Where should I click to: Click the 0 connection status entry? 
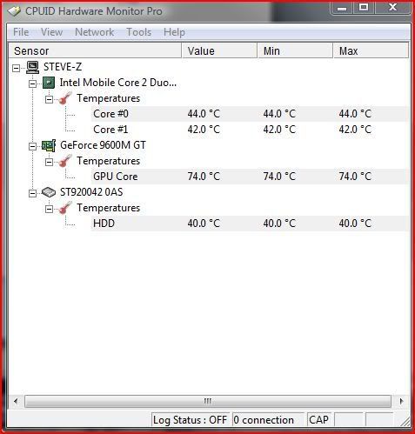(268, 420)
